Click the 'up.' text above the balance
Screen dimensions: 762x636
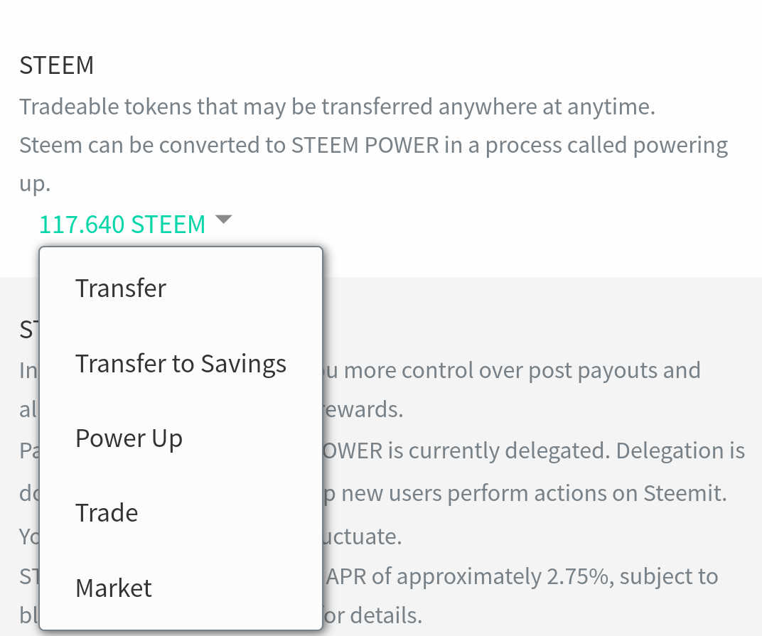click(35, 184)
